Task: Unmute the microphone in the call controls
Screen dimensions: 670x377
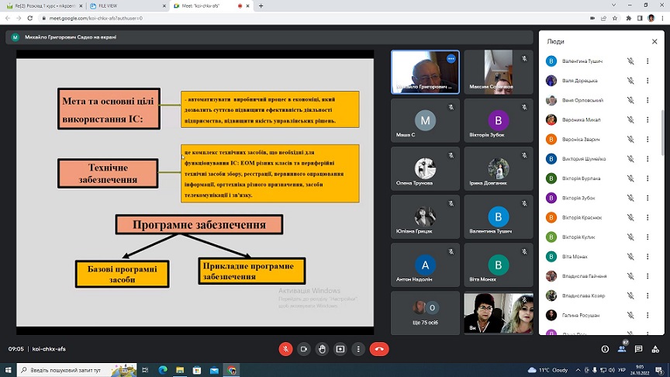Action: pos(285,349)
